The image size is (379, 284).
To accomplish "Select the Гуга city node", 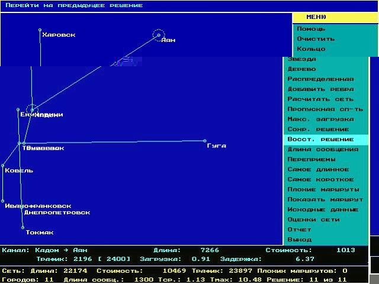I will (x=205, y=141).
